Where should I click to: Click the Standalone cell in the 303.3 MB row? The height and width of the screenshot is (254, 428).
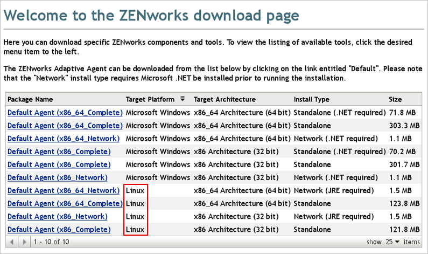pos(312,126)
